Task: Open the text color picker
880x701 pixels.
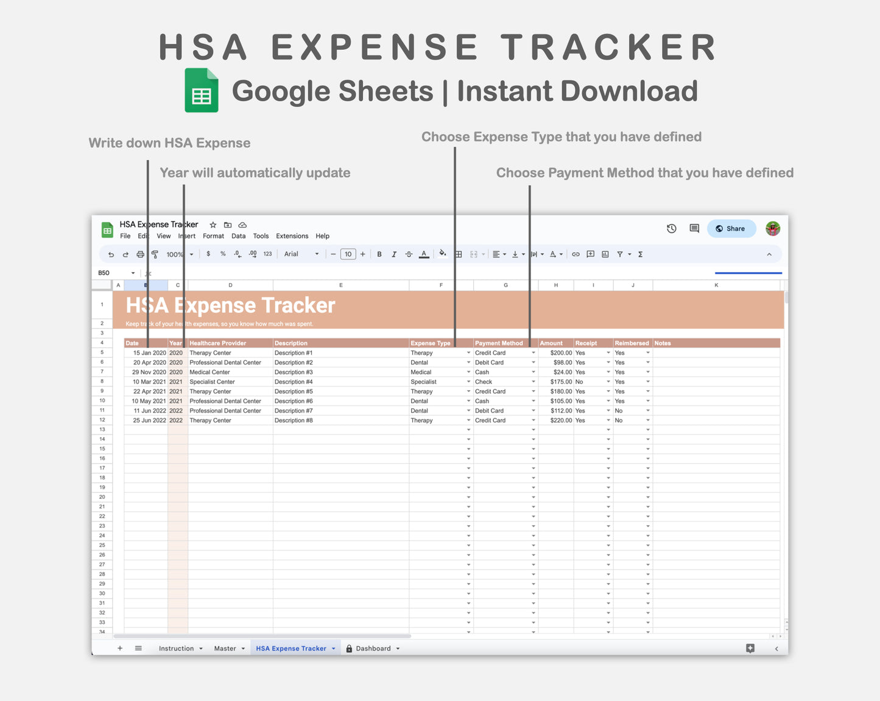Action: (x=424, y=254)
